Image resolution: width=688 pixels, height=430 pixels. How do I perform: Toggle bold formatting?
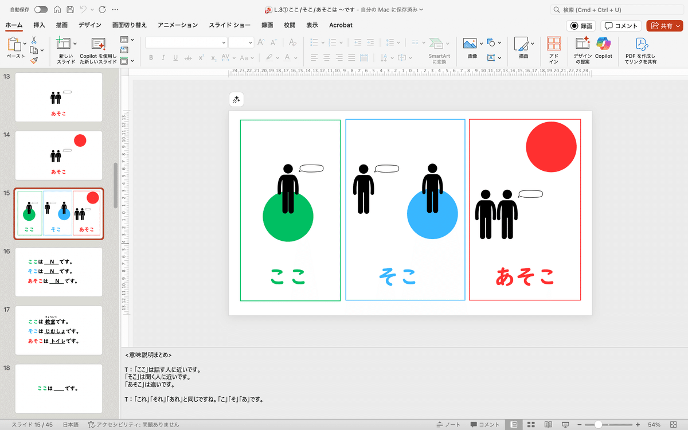coord(151,58)
